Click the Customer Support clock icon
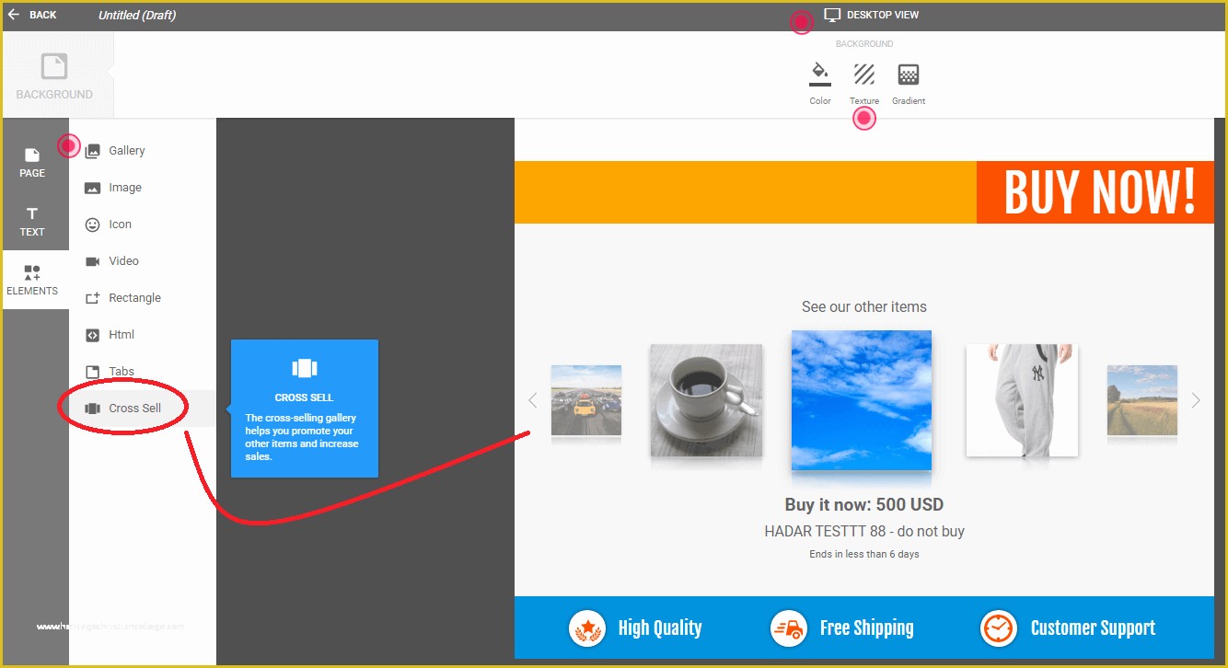This screenshot has height=668, width=1228. (x=999, y=628)
